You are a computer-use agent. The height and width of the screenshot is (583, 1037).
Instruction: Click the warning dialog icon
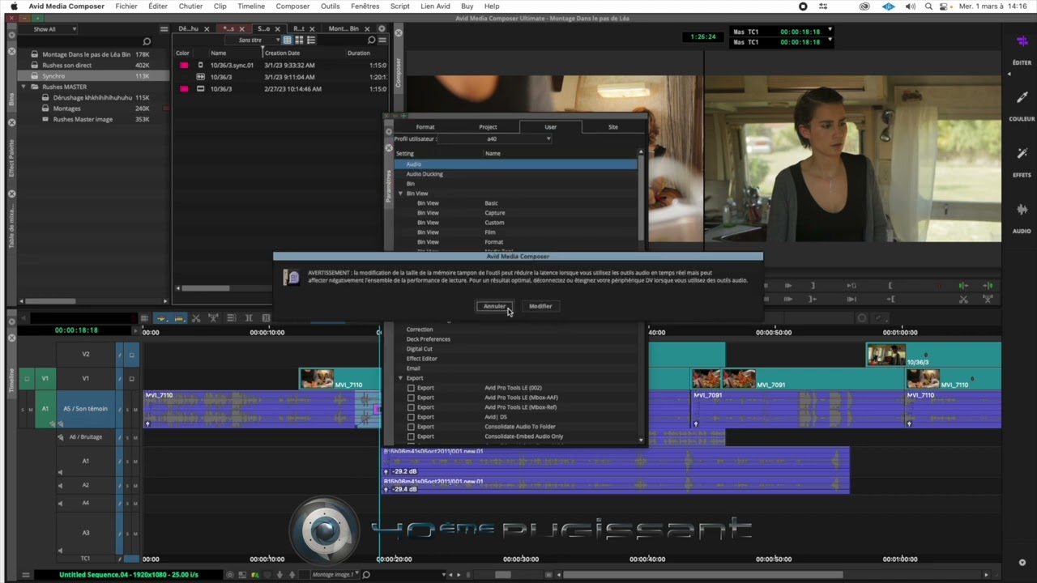point(292,278)
